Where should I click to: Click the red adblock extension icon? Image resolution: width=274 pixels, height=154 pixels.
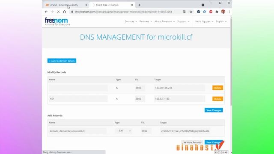tap(211, 12)
